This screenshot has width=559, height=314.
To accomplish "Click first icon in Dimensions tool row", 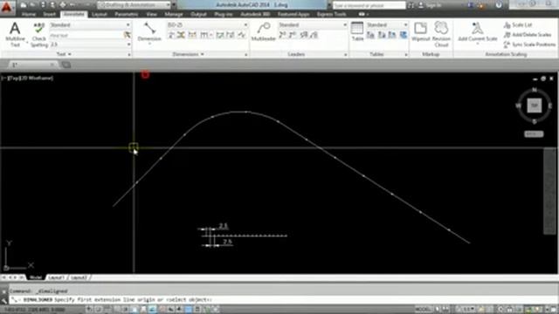I will (x=171, y=35).
